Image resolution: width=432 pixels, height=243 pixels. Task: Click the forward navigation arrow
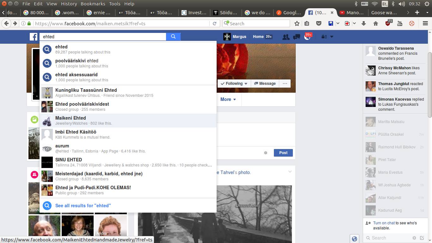[15, 23]
